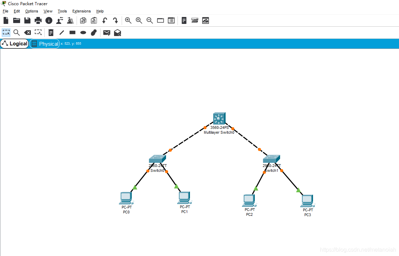The height and width of the screenshot is (256, 399).
Task: Open the View menu
Action: coord(48,11)
